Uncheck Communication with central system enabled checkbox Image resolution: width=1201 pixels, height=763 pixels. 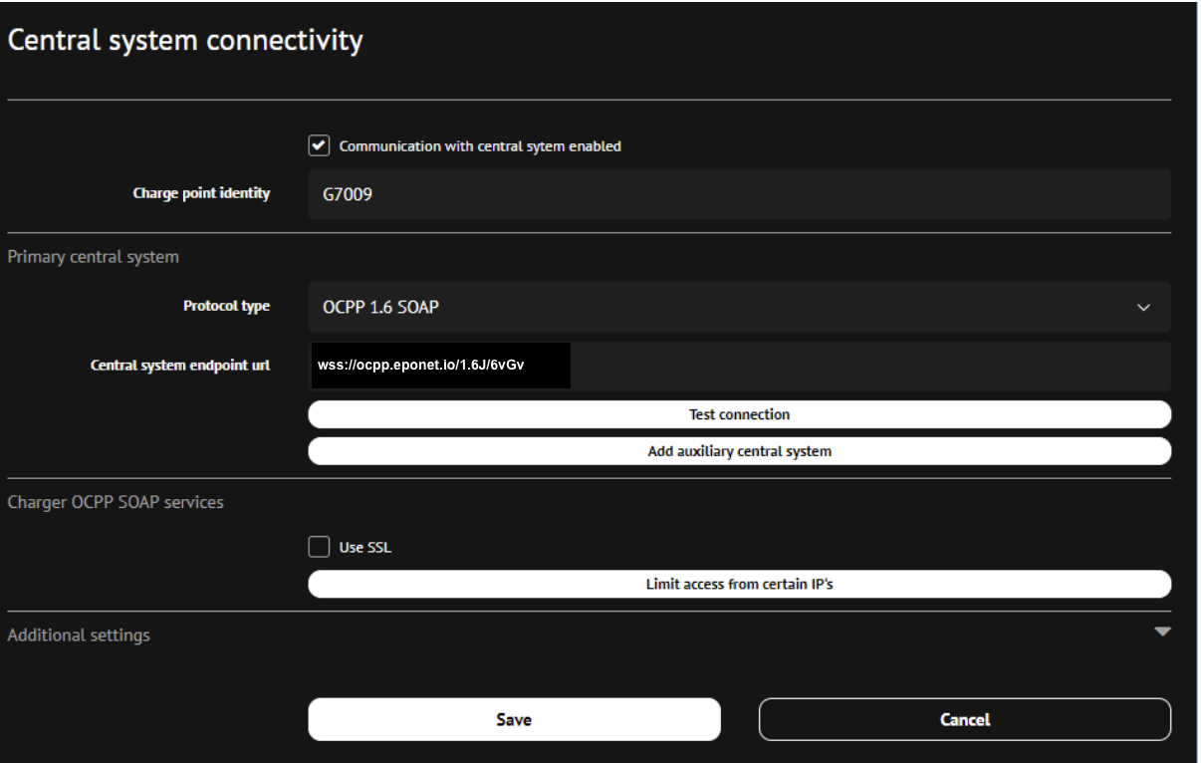(319, 146)
